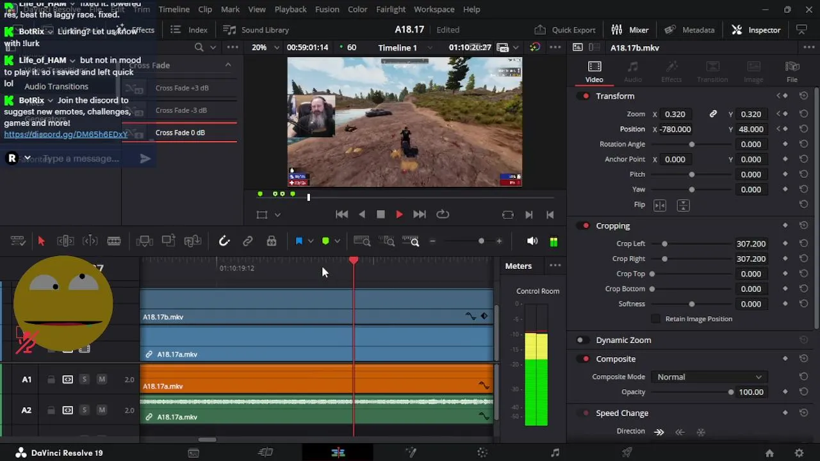Toggle loop playback button
Screen dimensions: 820x461
click(x=442, y=214)
